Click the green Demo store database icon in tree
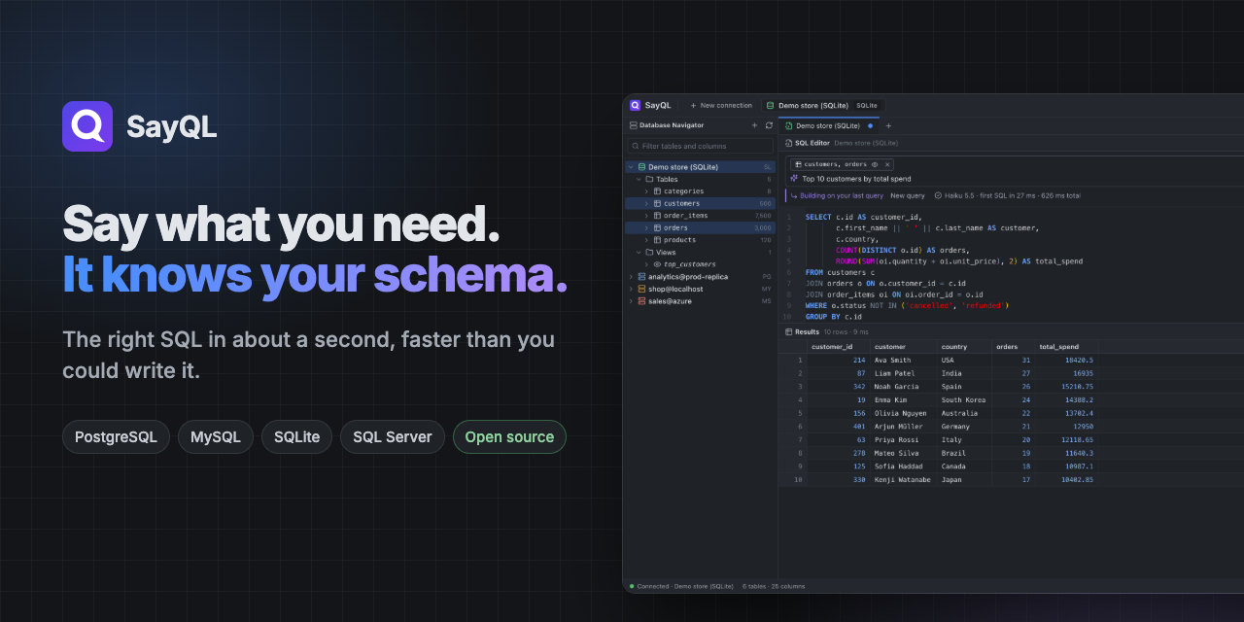 click(641, 167)
